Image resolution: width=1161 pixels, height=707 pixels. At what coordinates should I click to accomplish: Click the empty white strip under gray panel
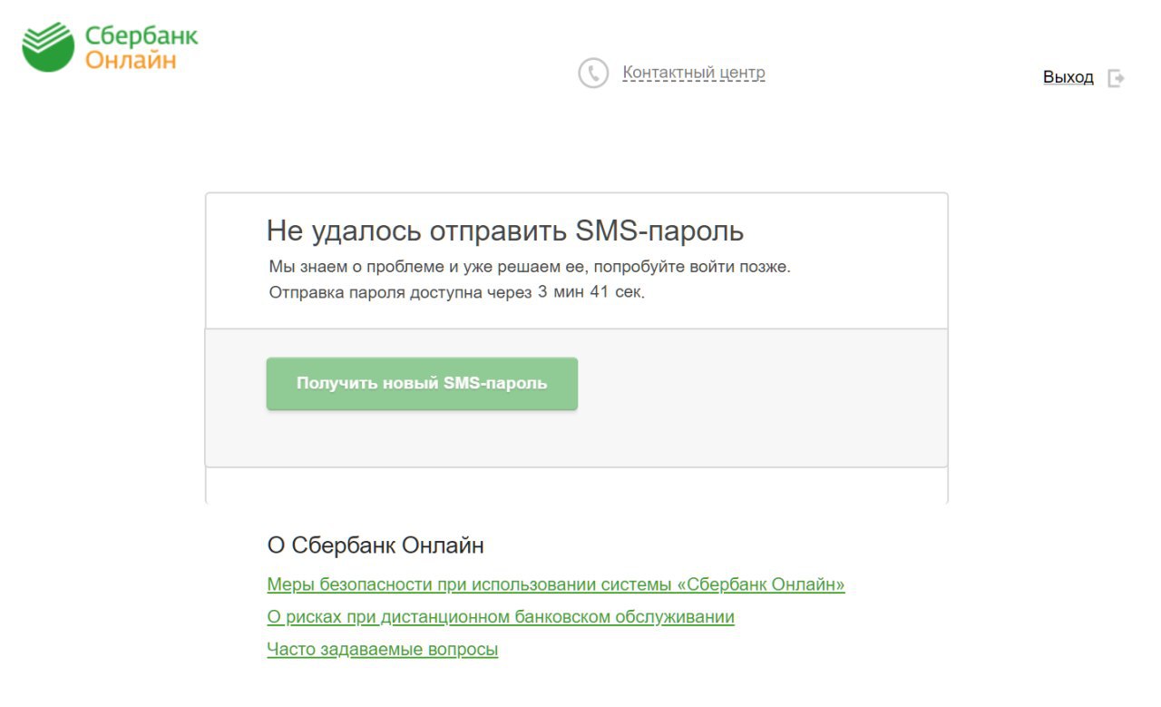coord(576,485)
